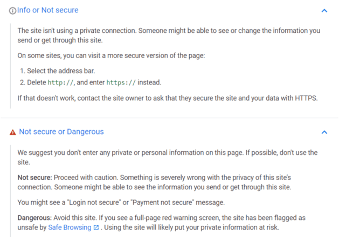Collapse the 'Not secure or Dangerous' chevron
This screenshot has width=339, height=242.
coord(324,132)
